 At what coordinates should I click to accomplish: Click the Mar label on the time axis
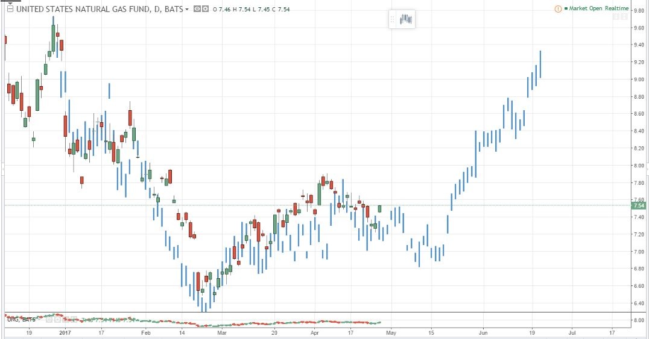[x=222, y=332]
